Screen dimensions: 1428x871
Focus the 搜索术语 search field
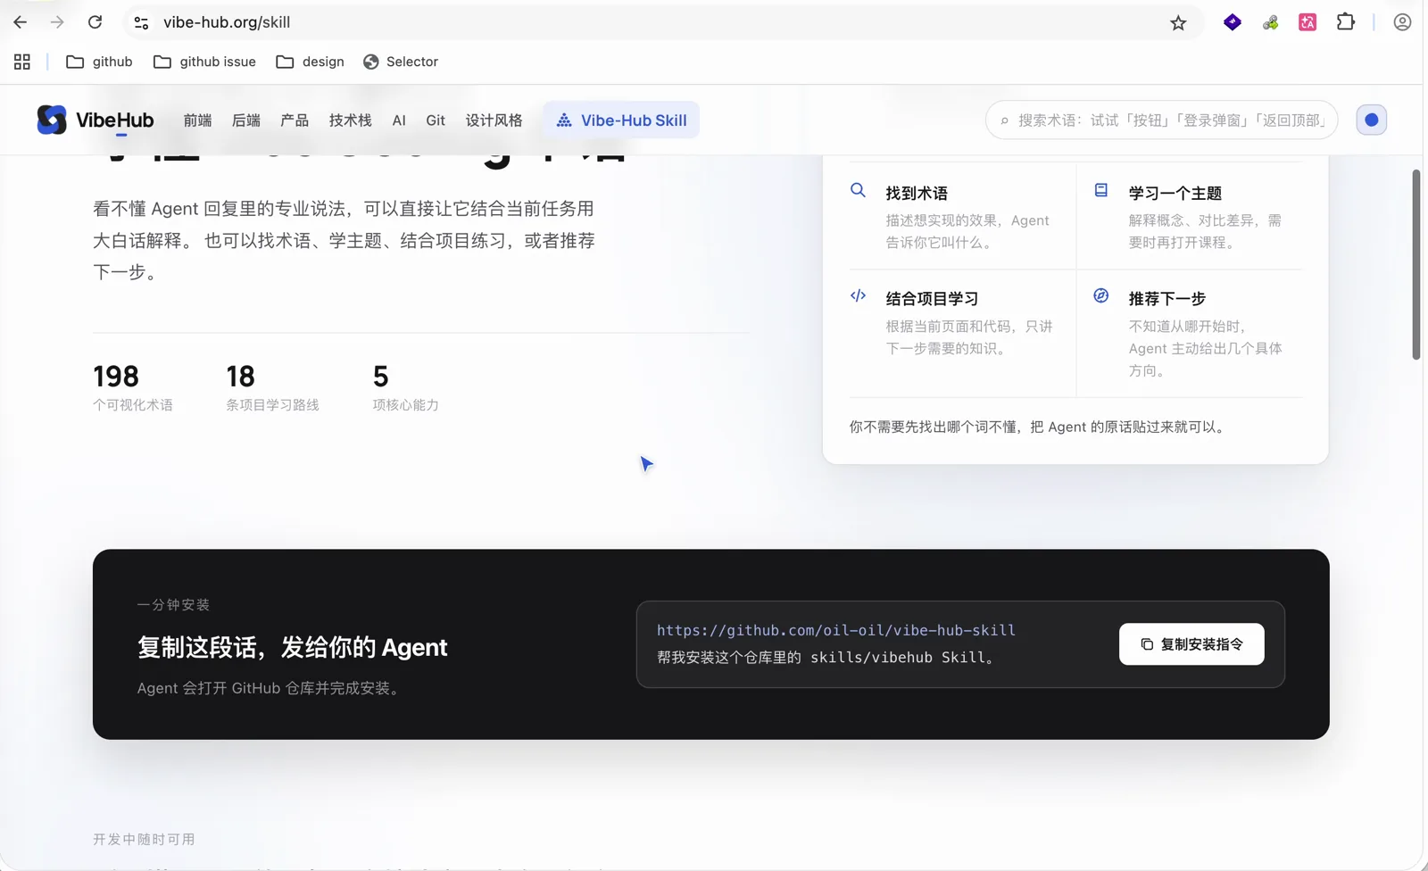tap(1162, 120)
